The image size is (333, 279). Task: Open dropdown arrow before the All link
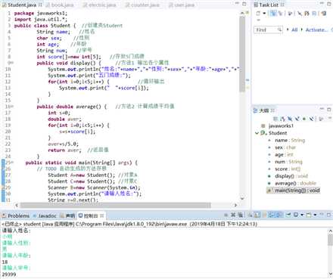288,29
